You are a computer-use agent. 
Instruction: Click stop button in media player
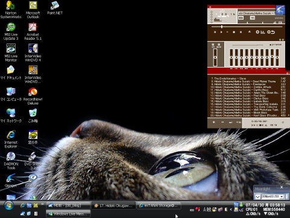point(234,32)
